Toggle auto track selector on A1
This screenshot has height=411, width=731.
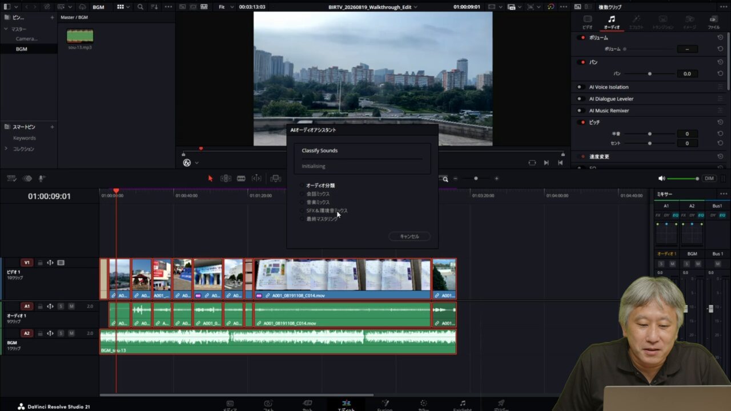click(x=50, y=307)
